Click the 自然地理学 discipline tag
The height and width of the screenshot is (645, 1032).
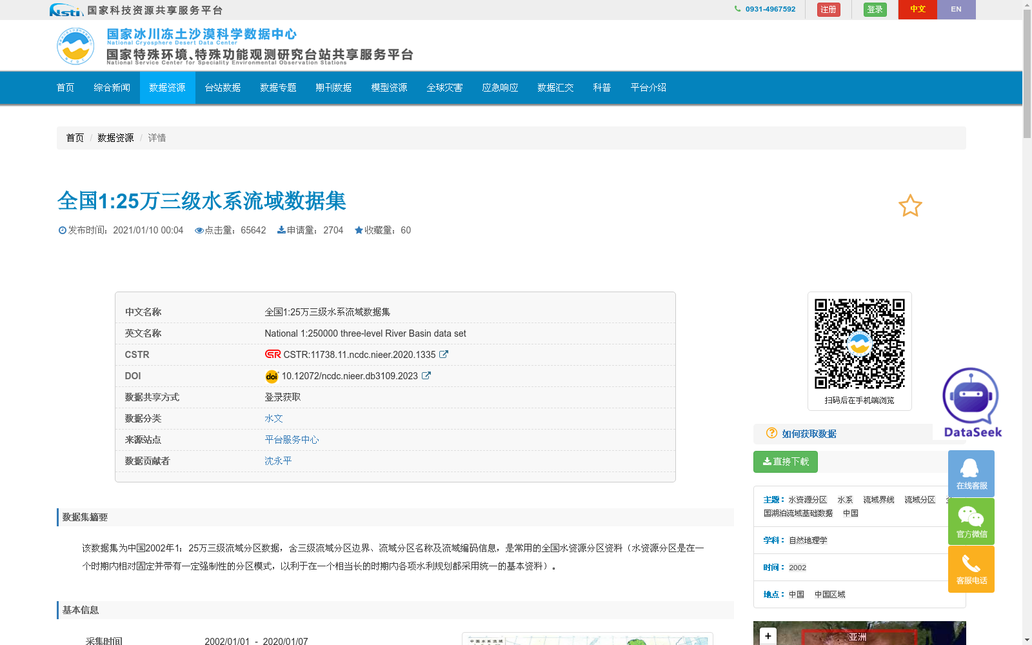coord(808,541)
